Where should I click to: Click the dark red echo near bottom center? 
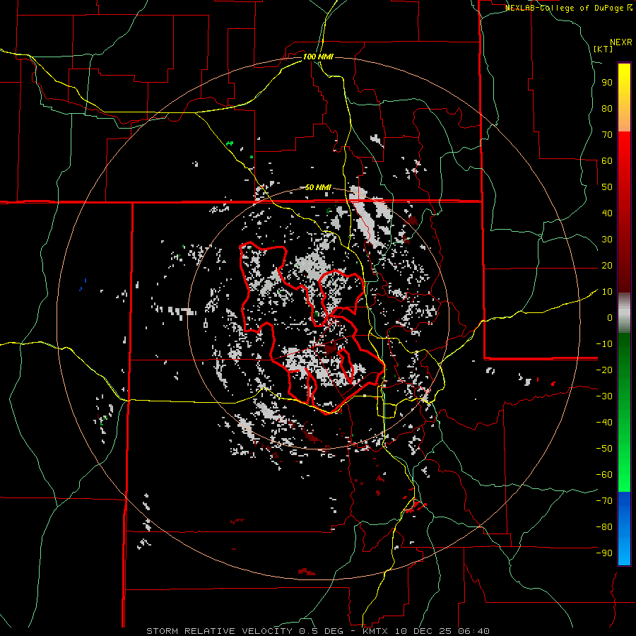pyautogui.click(x=306, y=571)
